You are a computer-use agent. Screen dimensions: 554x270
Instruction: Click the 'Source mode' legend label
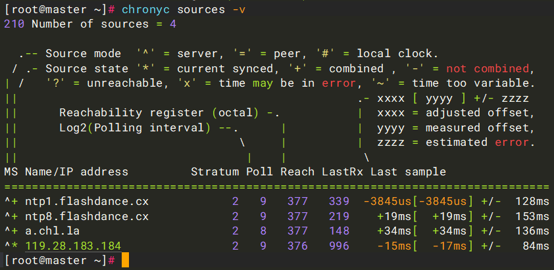pos(84,54)
